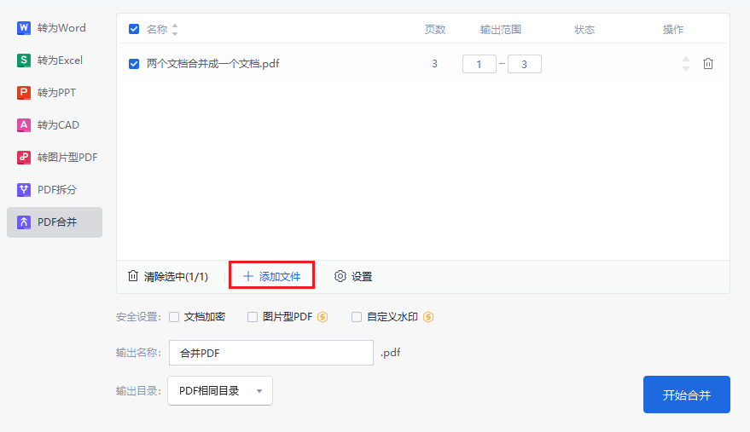Click the gear icon next to 设置
The width and height of the screenshot is (750, 432).
(x=340, y=276)
